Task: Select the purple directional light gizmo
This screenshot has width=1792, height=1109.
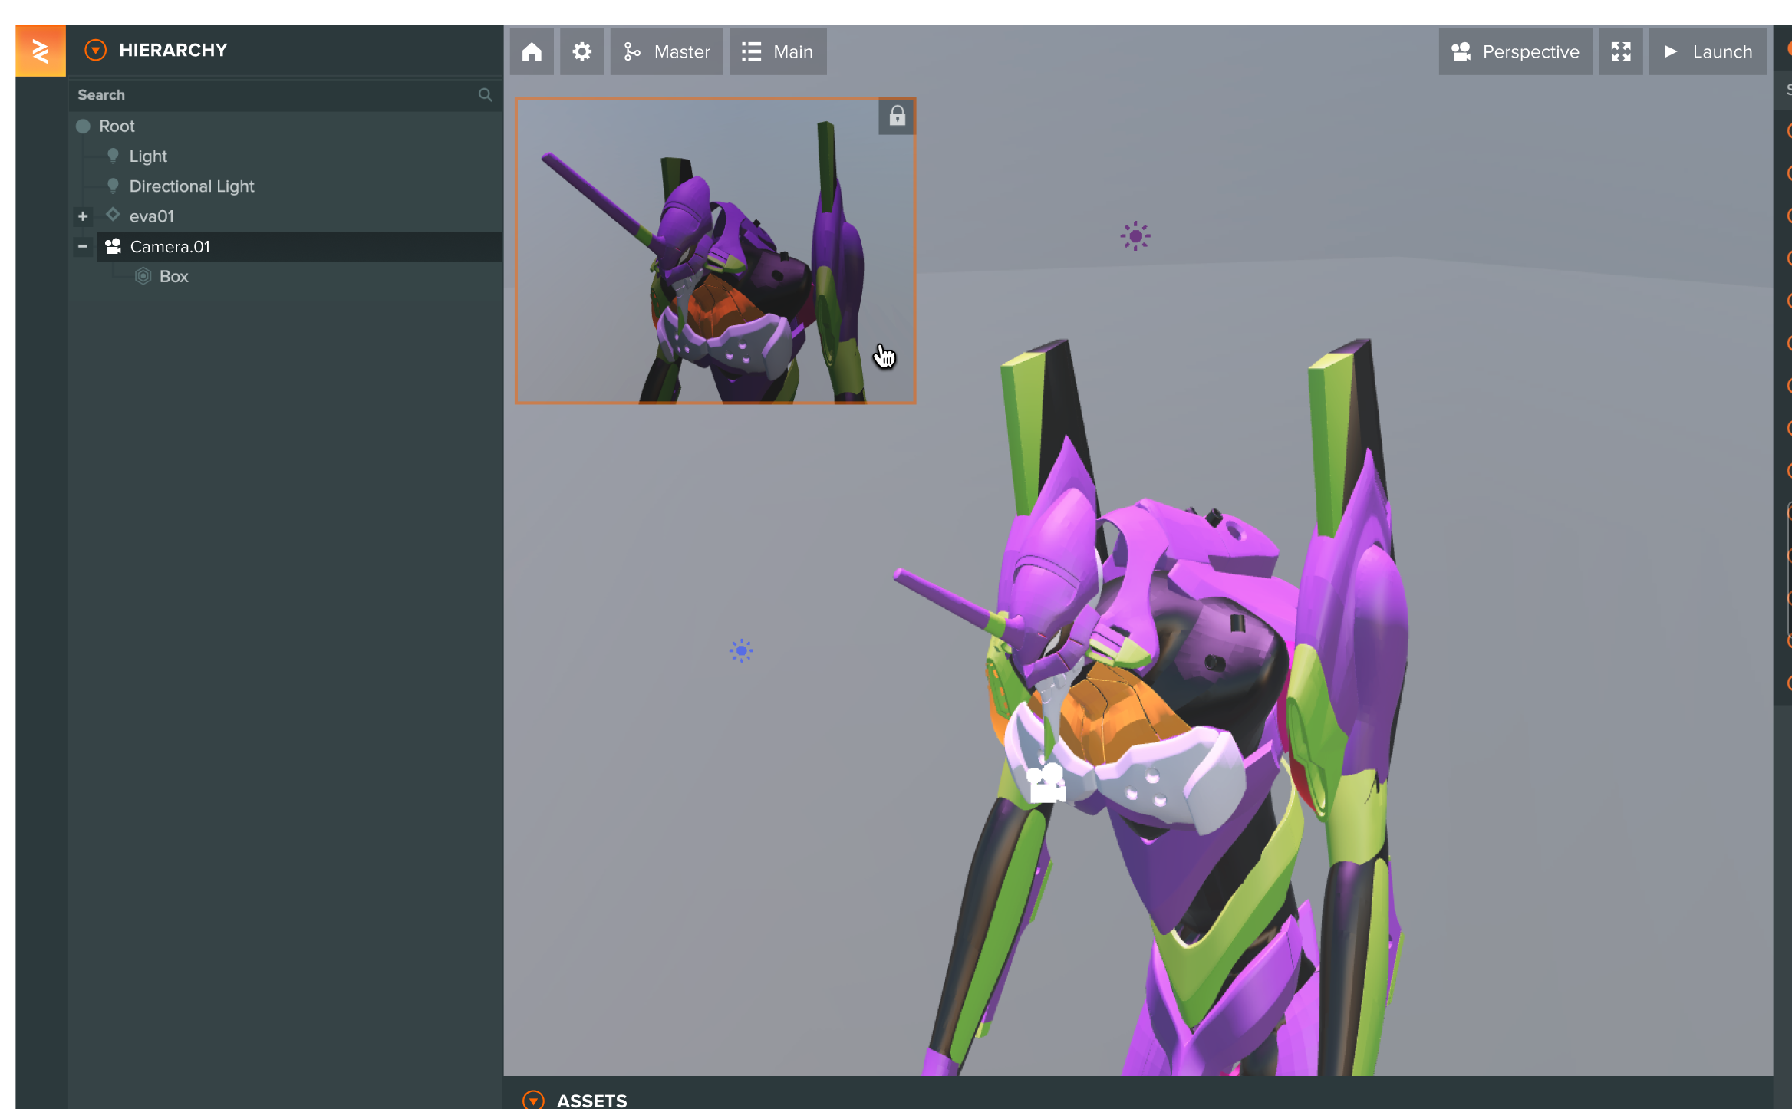Action: 1135,236
